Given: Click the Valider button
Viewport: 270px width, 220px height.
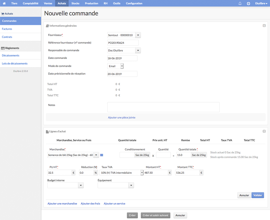Looking at the screenshot, I should click(x=258, y=195).
